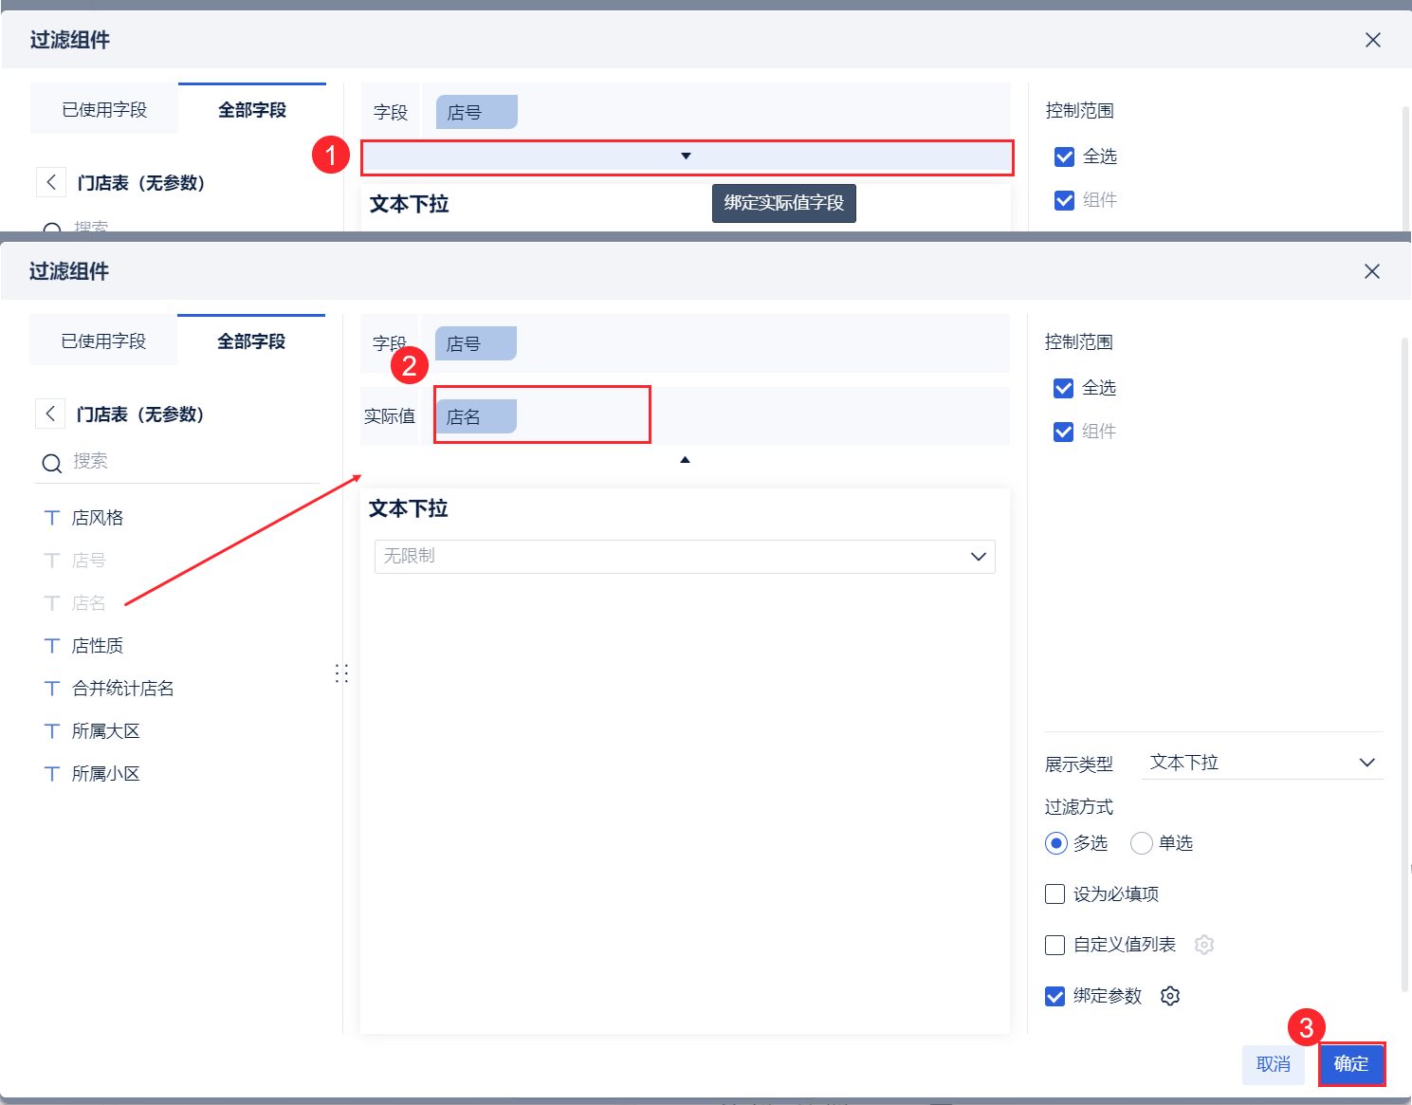Expand the actual-value field bar in upper dialog
The height and width of the screenshot is (1105, 1412).
tap(687, 157)
